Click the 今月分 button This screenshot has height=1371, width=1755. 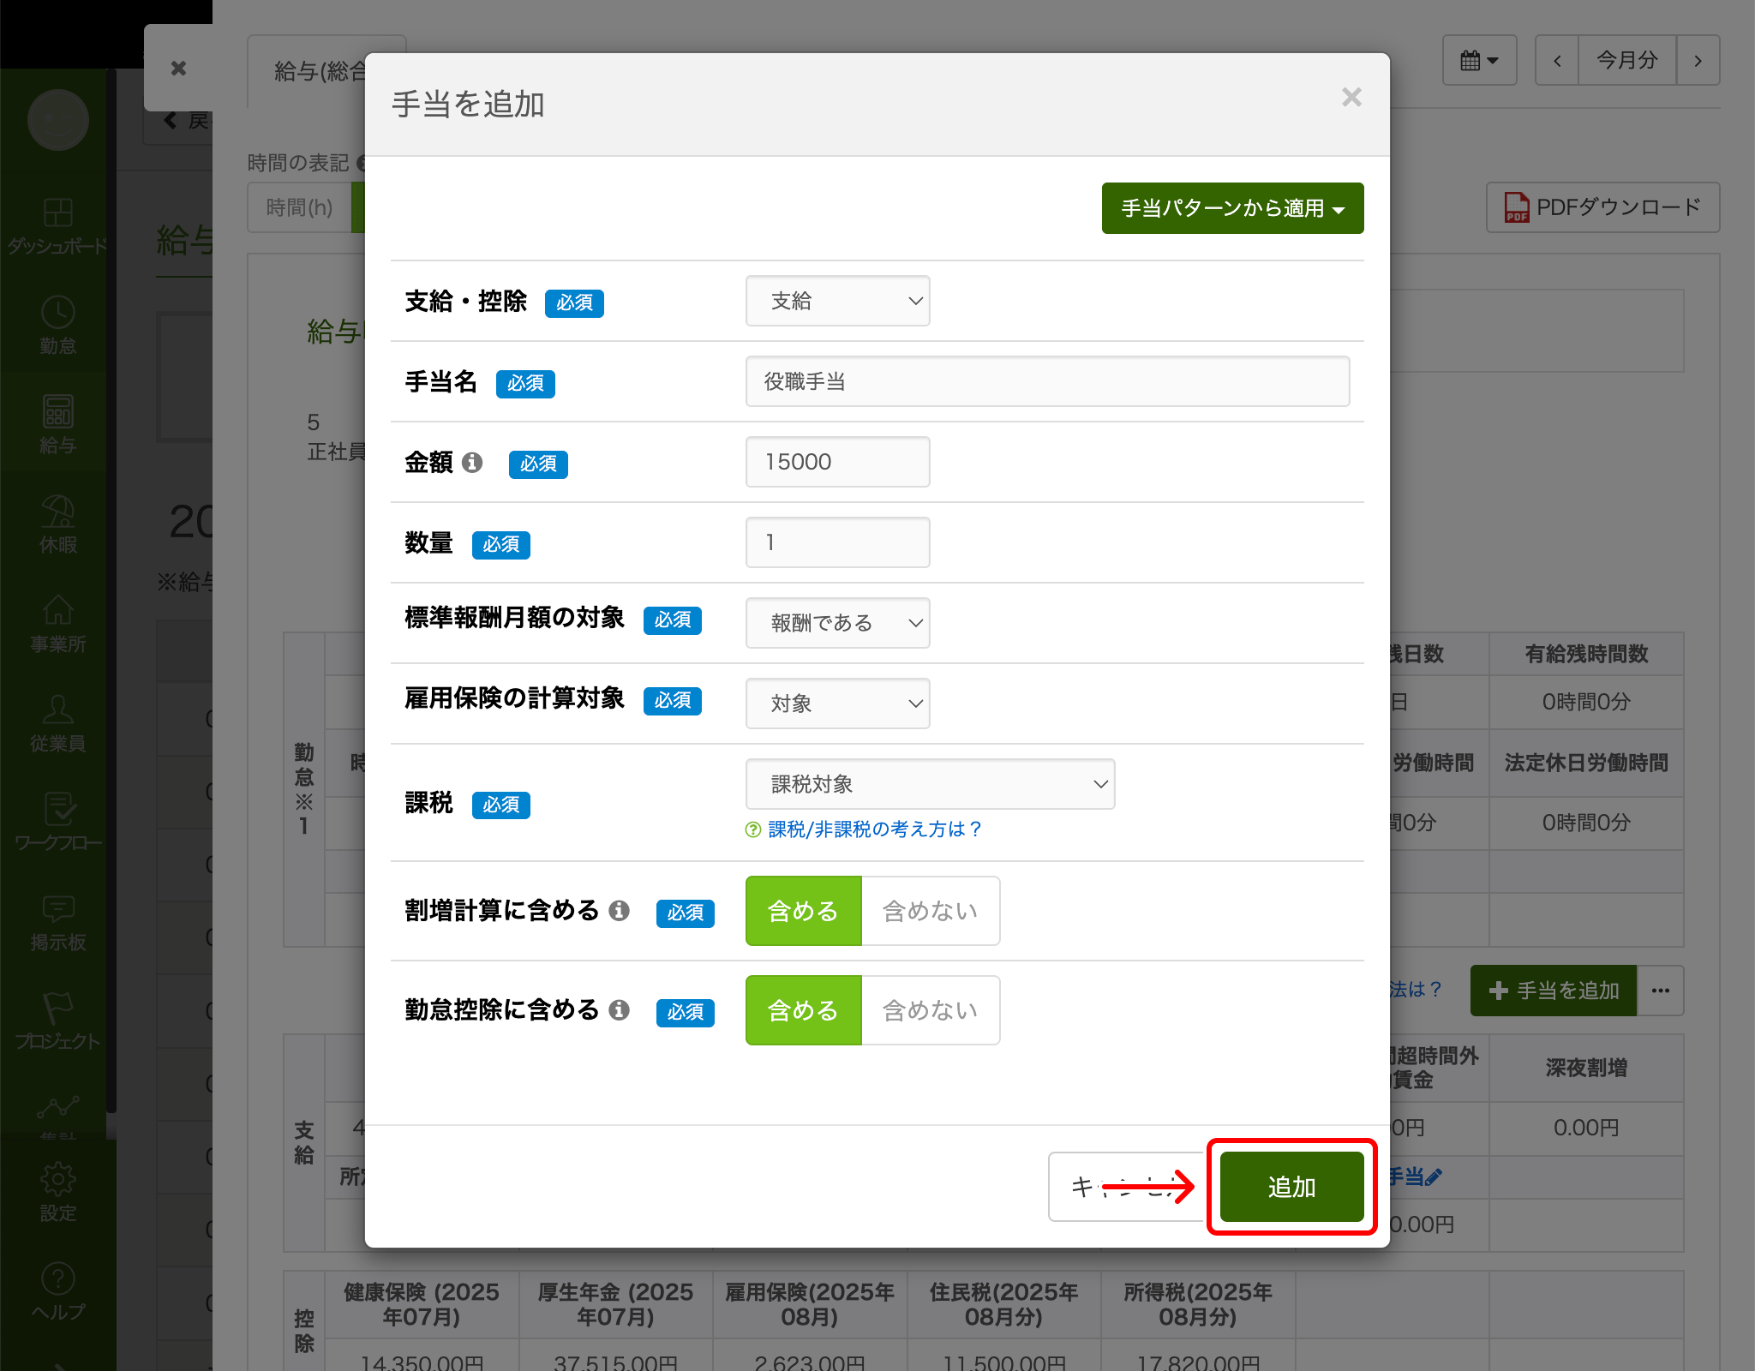1626,60
